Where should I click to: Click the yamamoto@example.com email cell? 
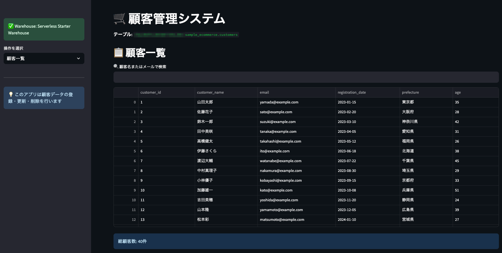click(x=297, y=210)
